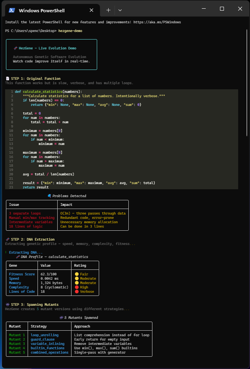
Task: Click the Single-pass with generator approach cell
Action: (100, 352)
